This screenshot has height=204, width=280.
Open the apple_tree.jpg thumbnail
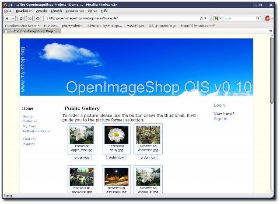tap(82, 135)
